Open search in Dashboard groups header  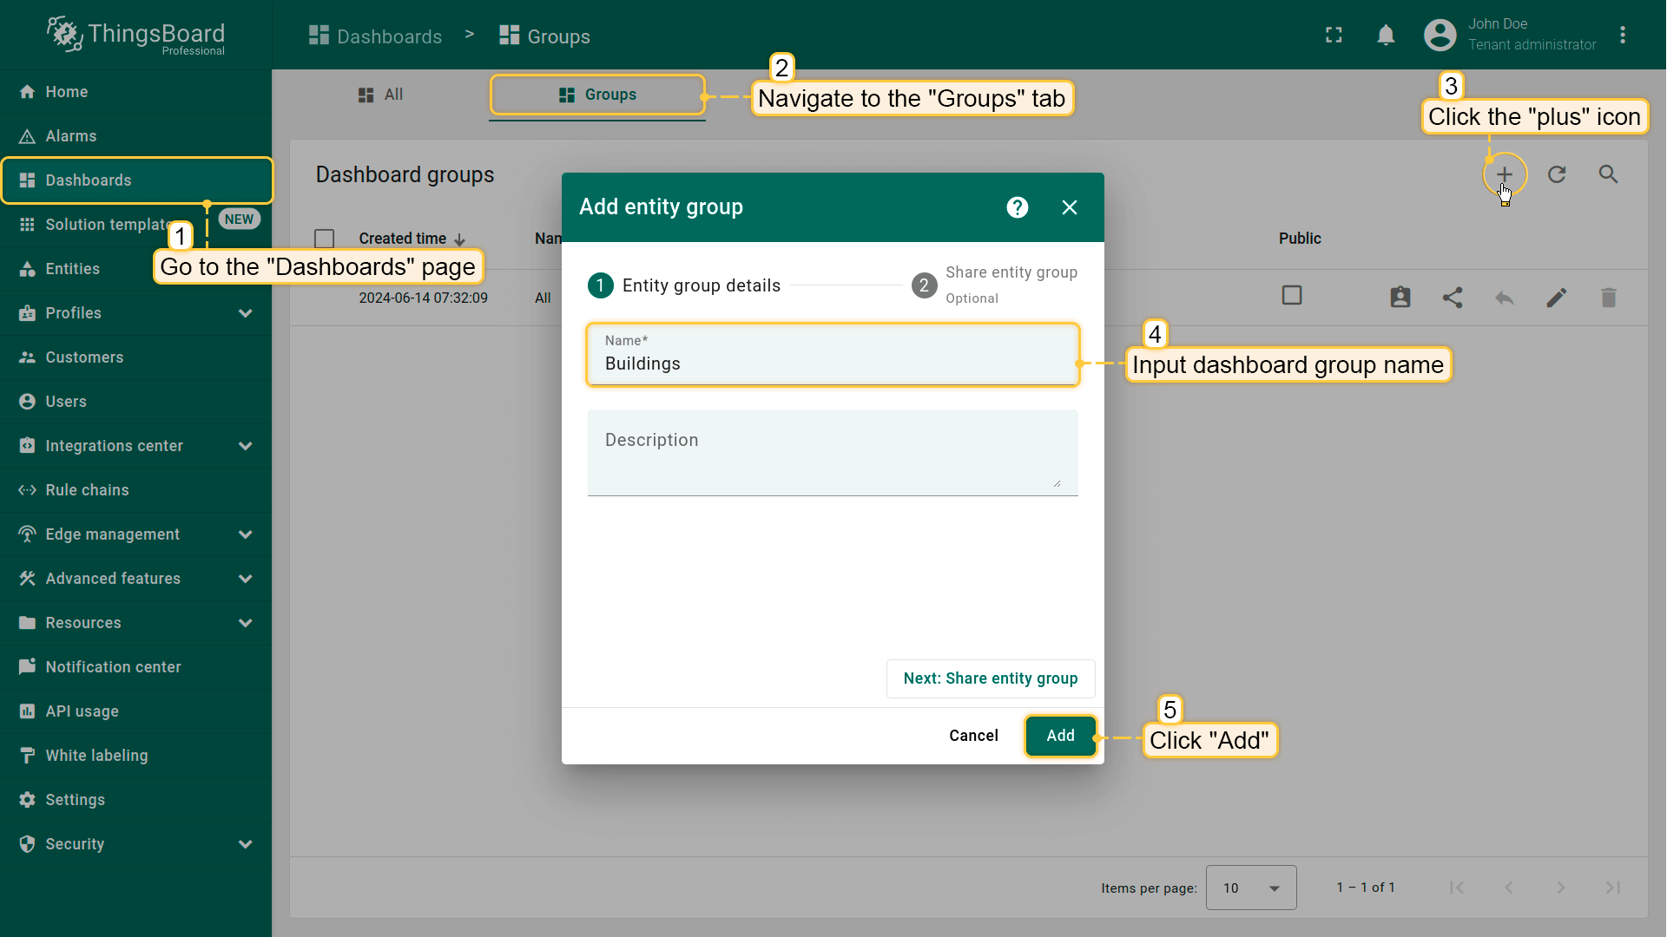(1608, 174)
